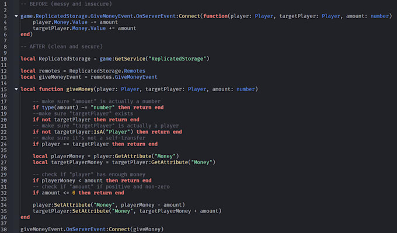Click the zero literal on line 32
Screen dimensions: 397x233
coord(74,193)
